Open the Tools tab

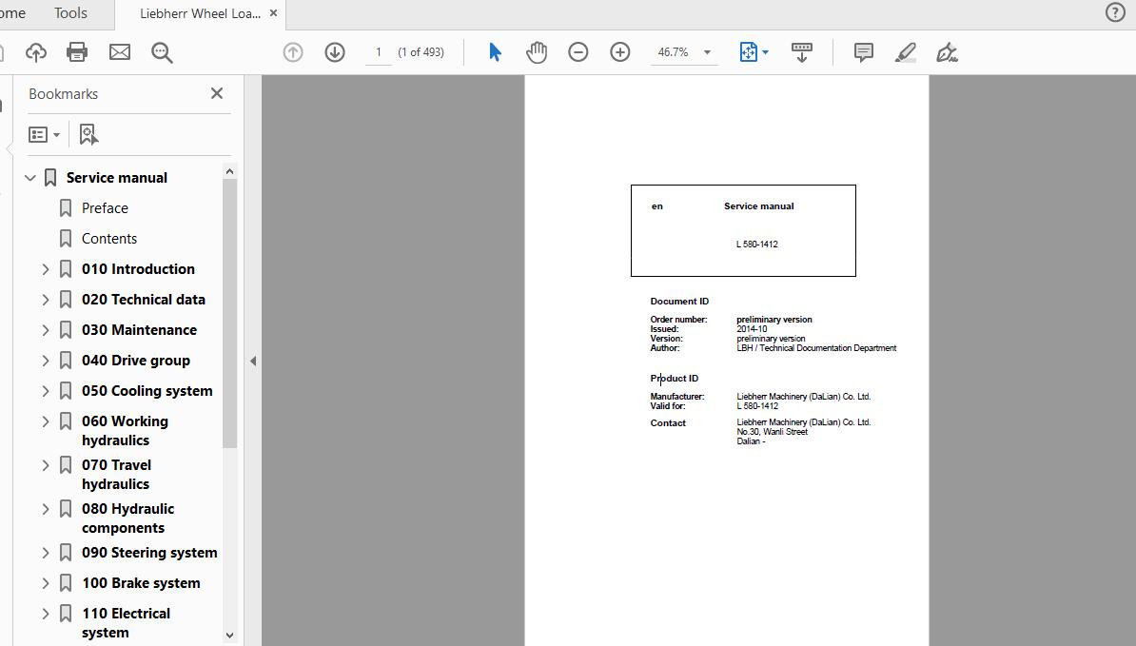pyautogui.click(x=70, y=13)
